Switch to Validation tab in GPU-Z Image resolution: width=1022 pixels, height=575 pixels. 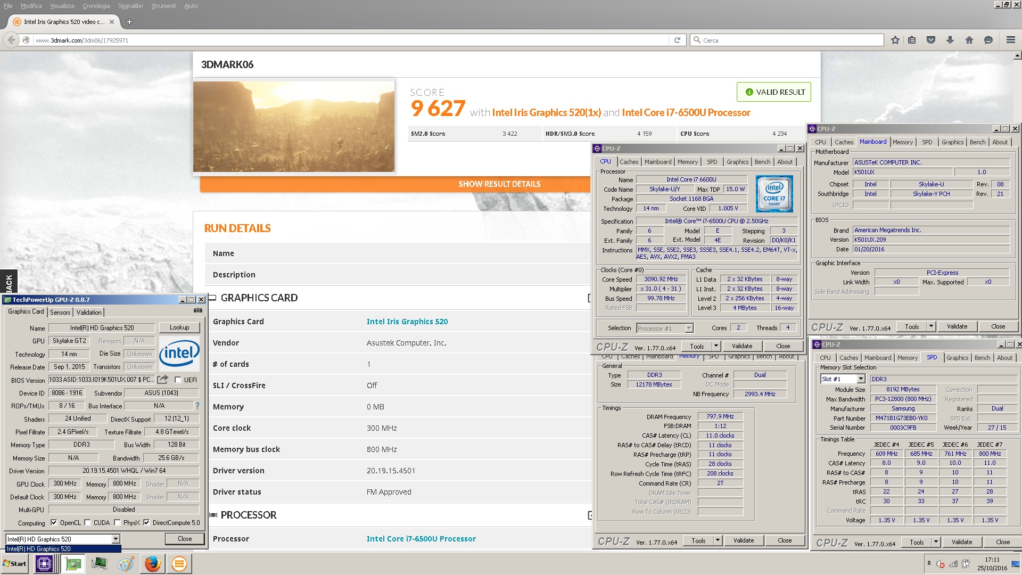pyautogui.click(x=89, y=313)
